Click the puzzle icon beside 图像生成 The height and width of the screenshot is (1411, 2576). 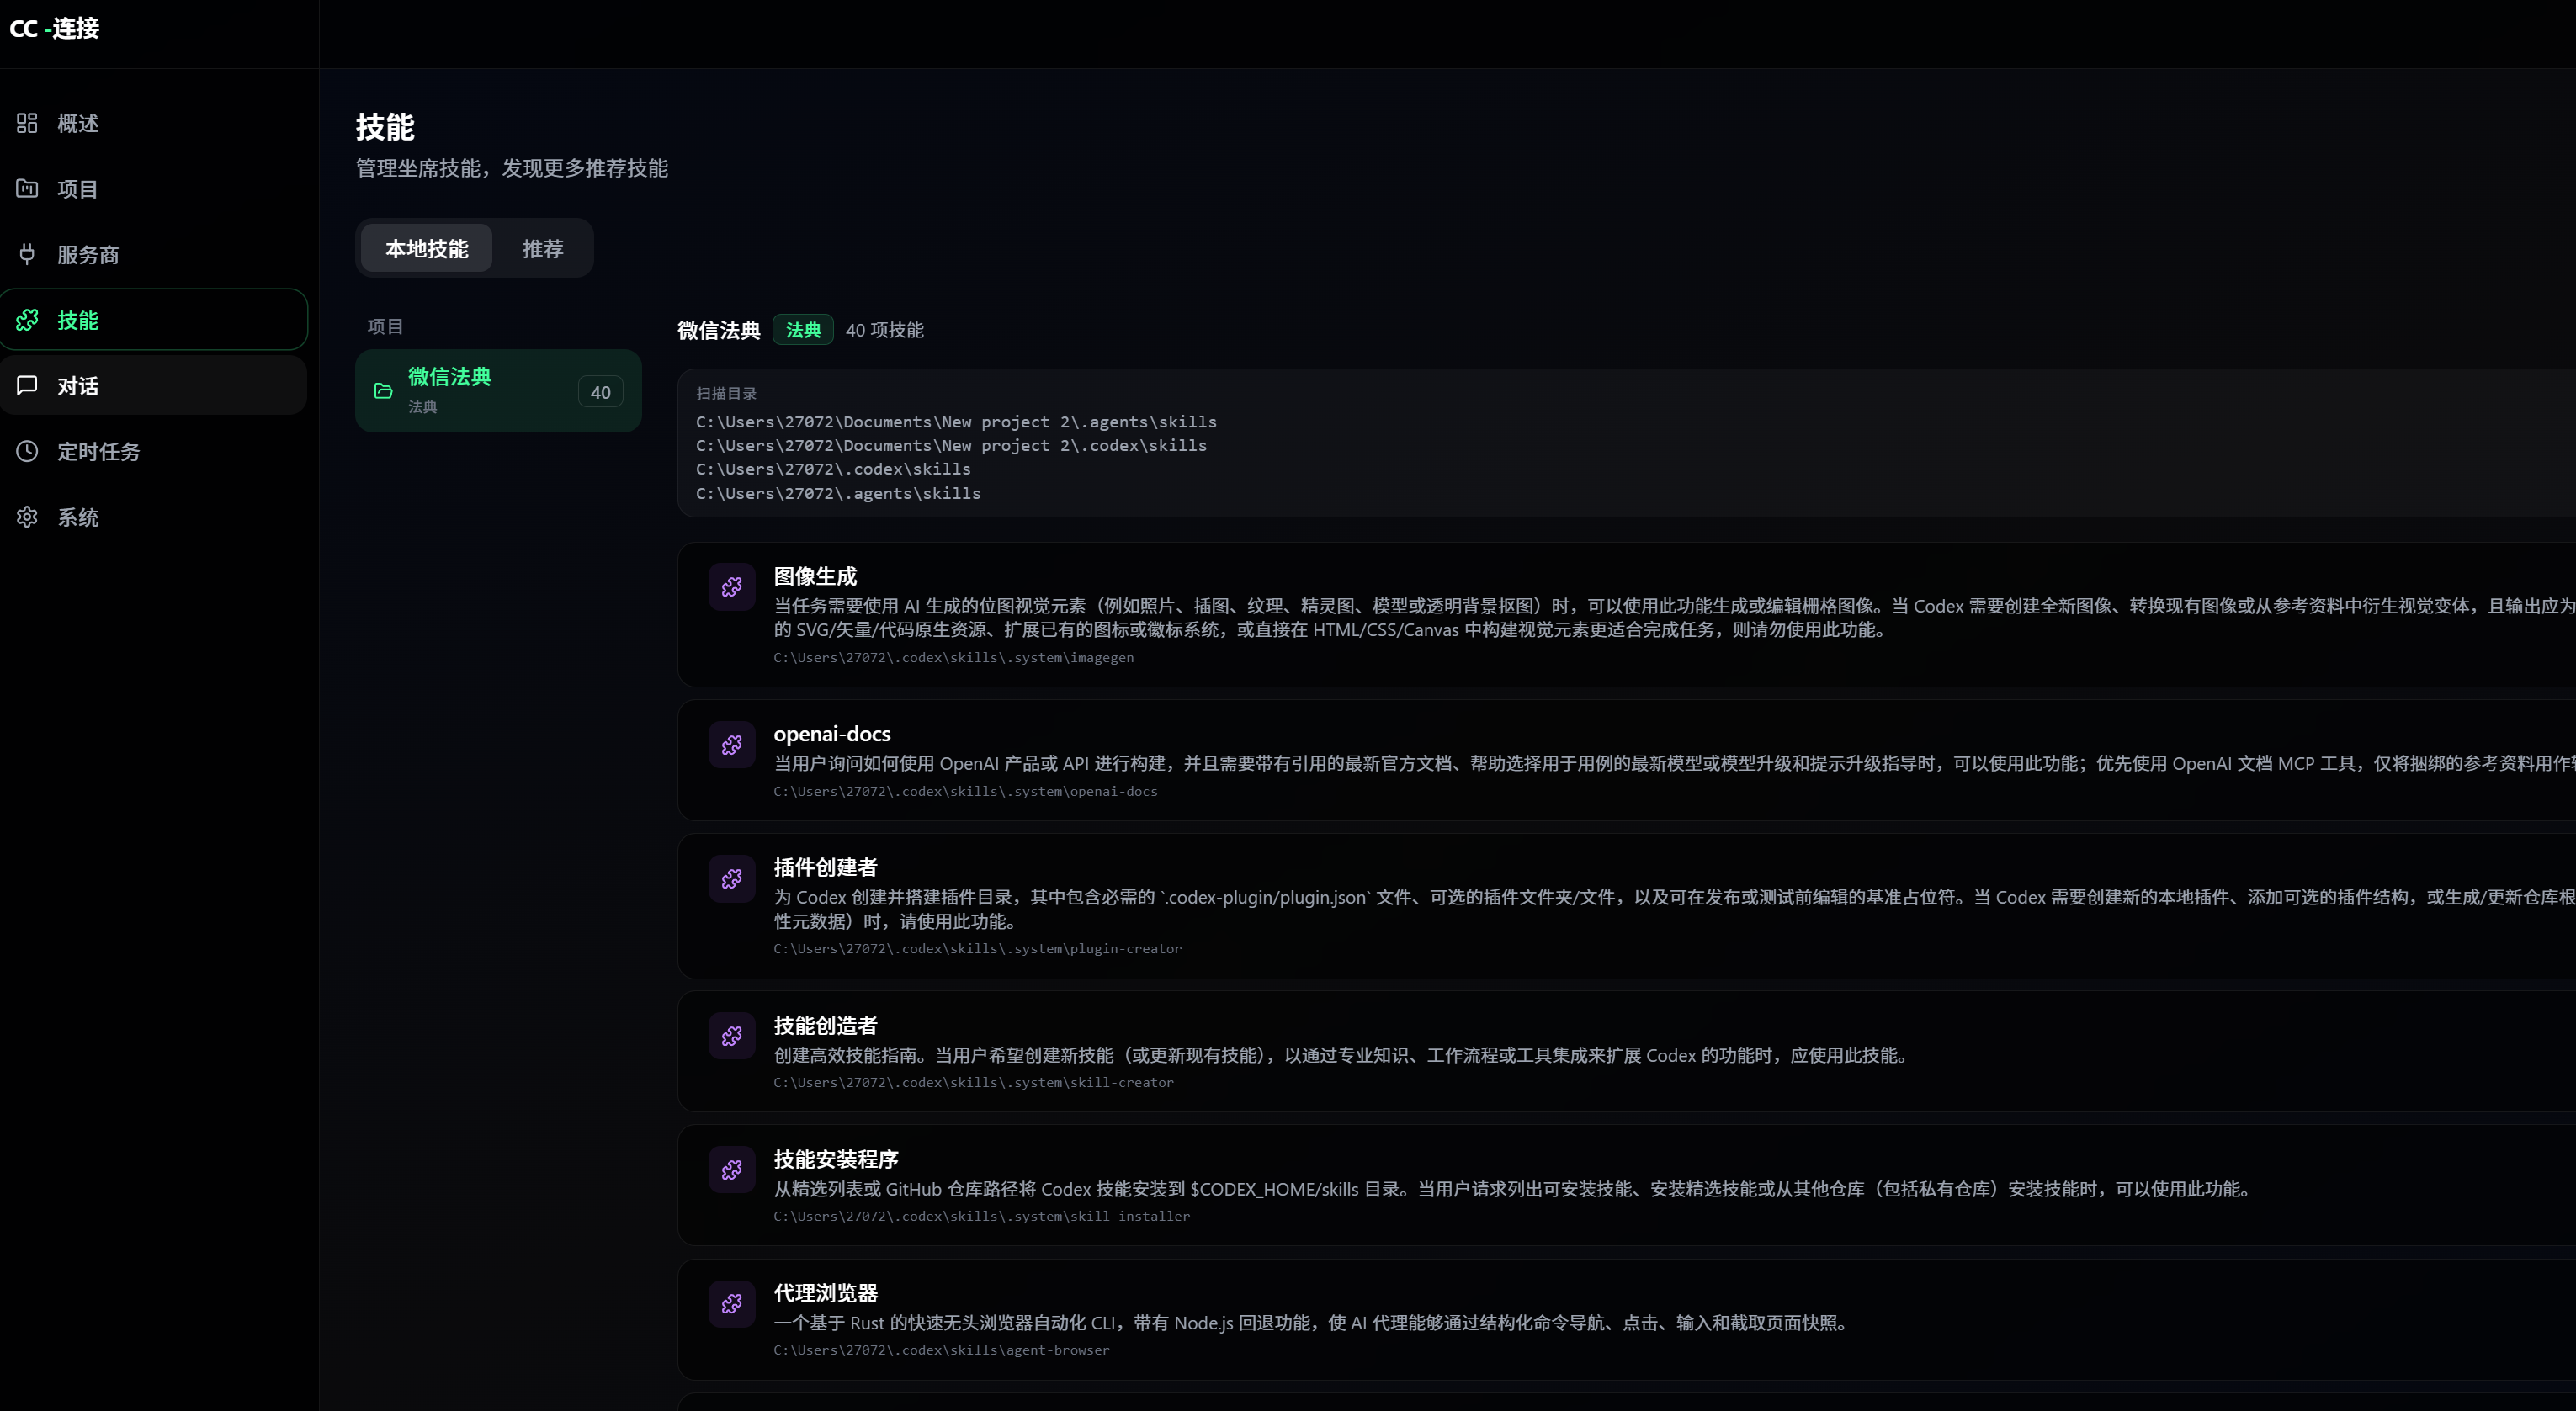(x=731, y=587)
